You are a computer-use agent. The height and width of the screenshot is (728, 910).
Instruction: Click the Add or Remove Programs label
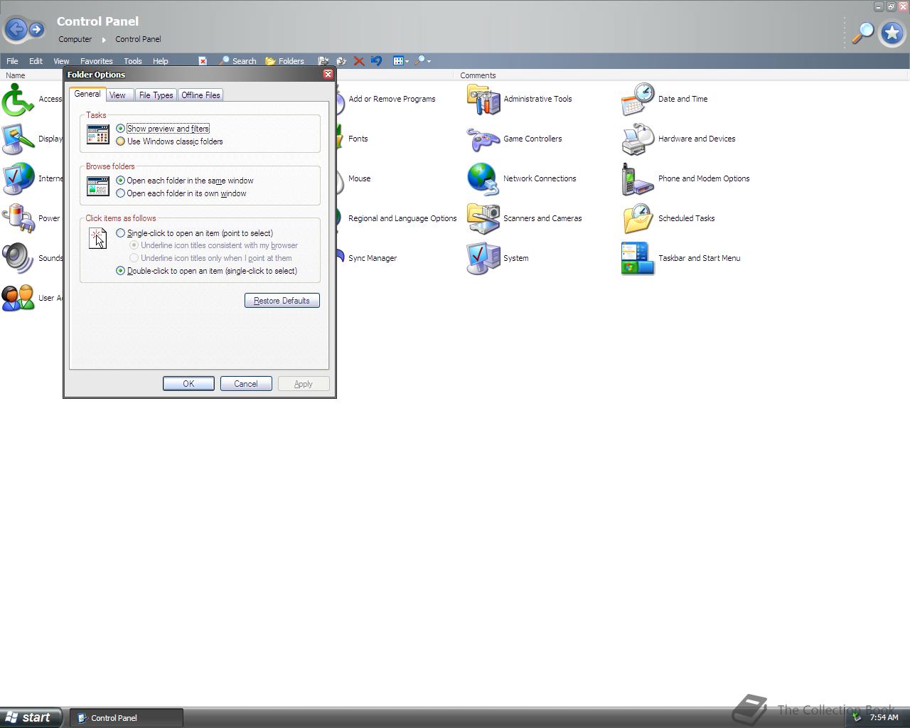click(x=392, y=99)
